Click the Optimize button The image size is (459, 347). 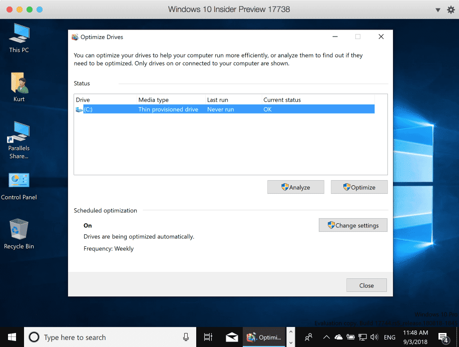pos(359,187)
